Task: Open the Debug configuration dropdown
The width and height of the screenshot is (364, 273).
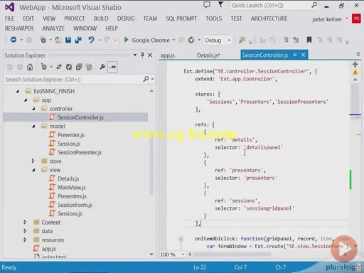Action: (229, 41)
